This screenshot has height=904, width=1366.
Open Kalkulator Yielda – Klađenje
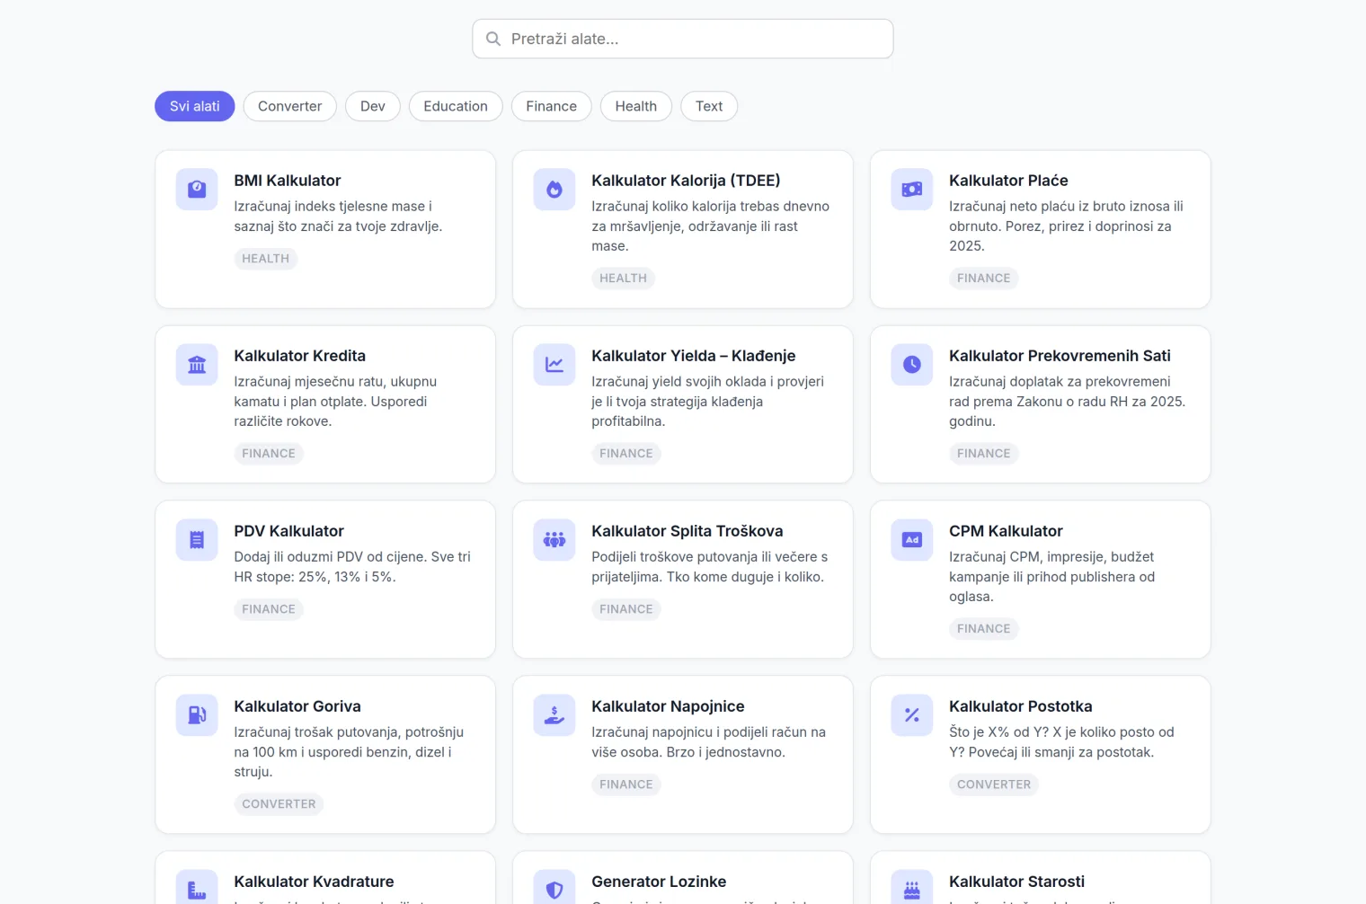[683, 404]
